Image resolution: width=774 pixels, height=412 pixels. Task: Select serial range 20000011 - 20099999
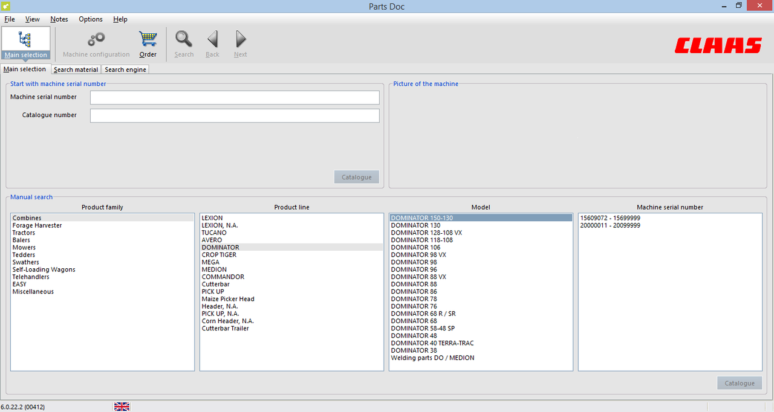point(670,225)
